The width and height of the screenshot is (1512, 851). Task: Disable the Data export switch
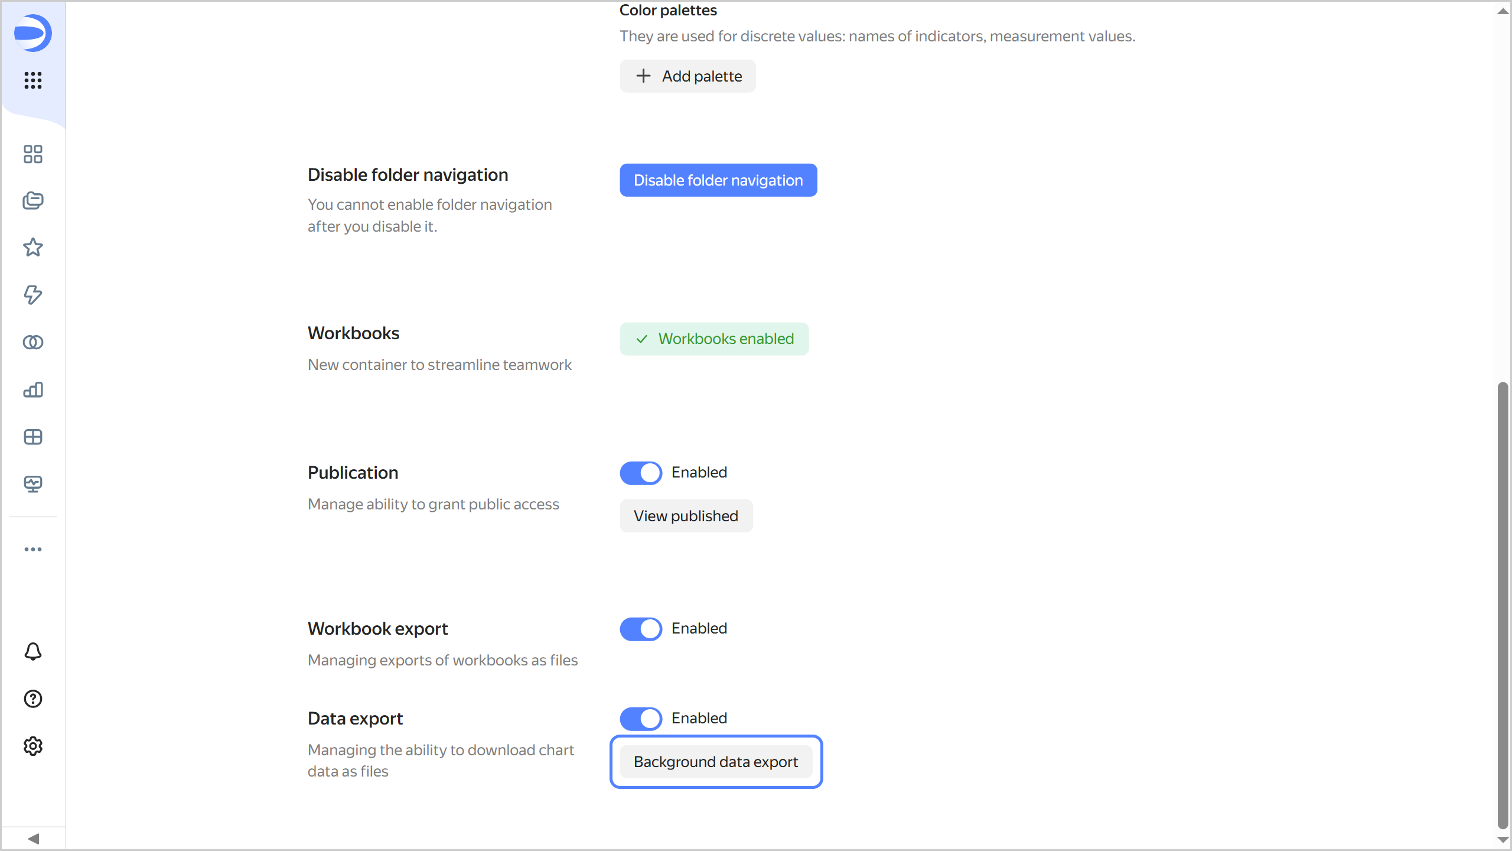pyautogui.click(x=641, y=719)
